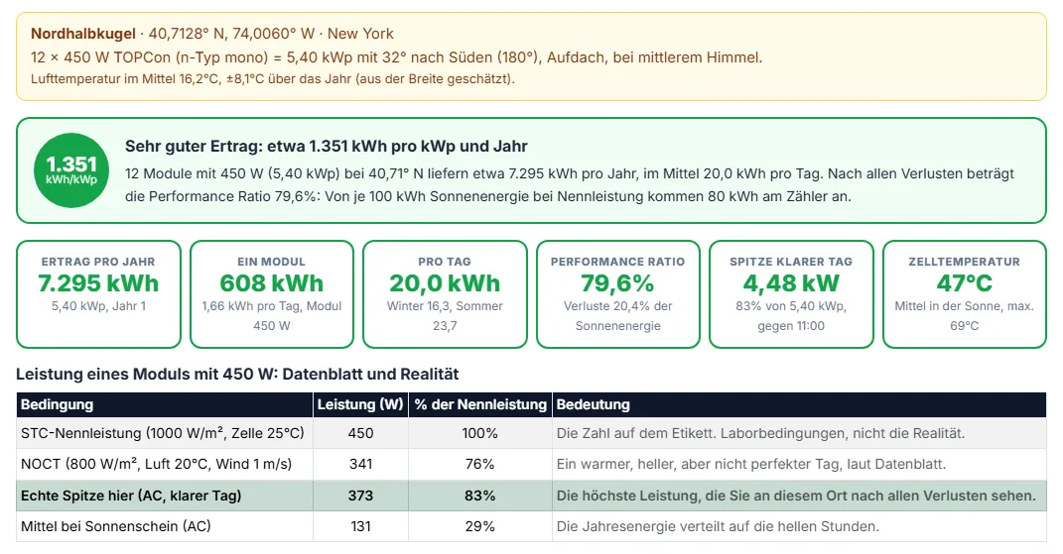This screenshot has width=1063, height=554.
Task: Select the 'Echte Spitze hier (AC, klarer Tag)' cell
Action: (165, 496)
